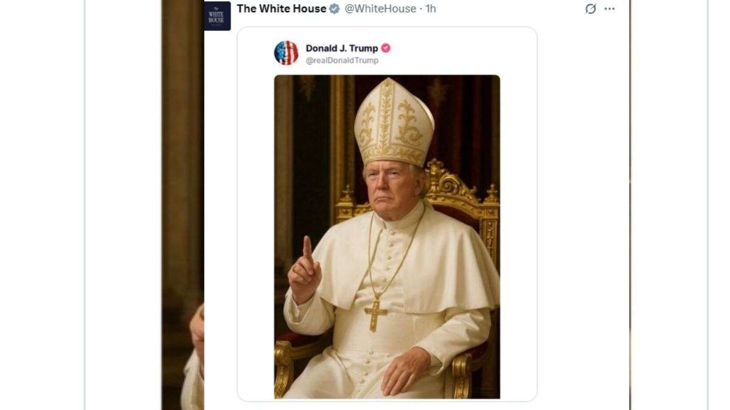Viewport: 730px width, 410px height.
Task: Select the @realDonaldTrump handle text
Action: click(342, 61)
